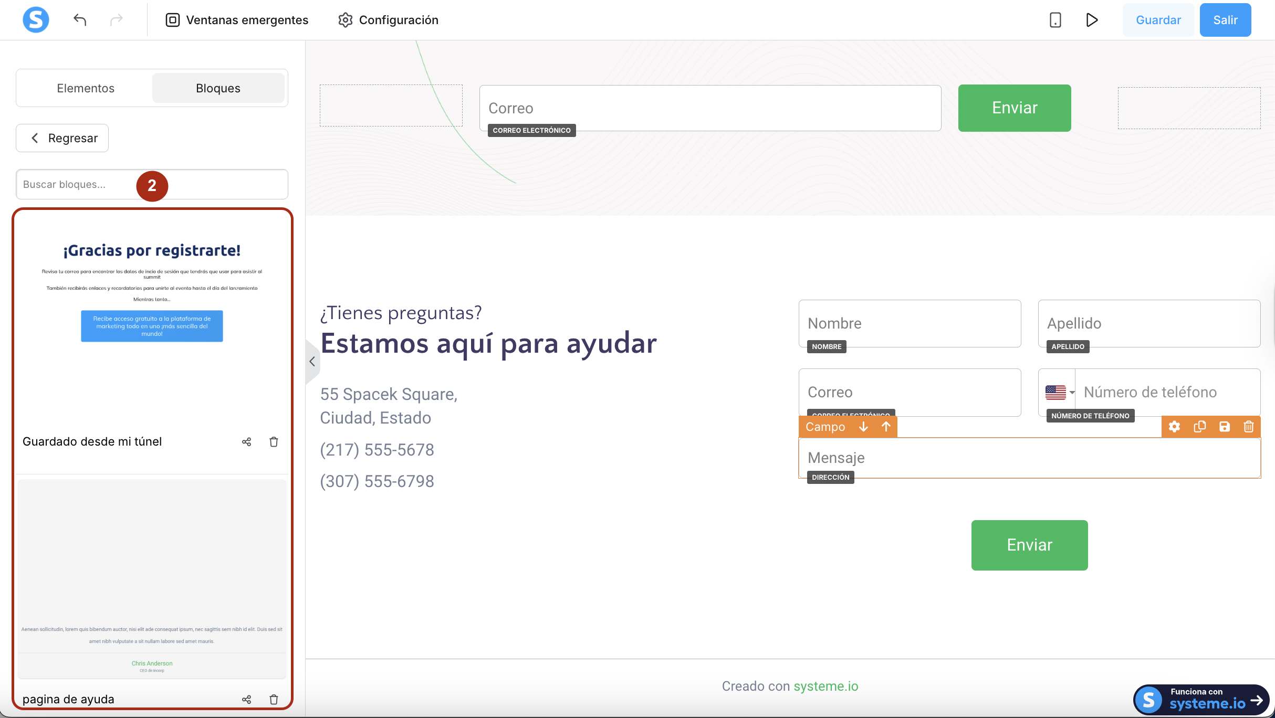This screenshot has width=1275, height=718.
Task: Click the Regresar back button
Action: coord(62,138)
